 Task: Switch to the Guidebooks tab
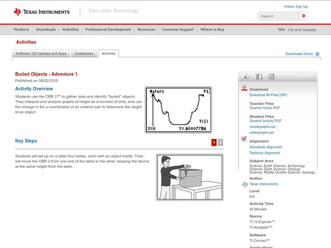[x=84, y=53]
